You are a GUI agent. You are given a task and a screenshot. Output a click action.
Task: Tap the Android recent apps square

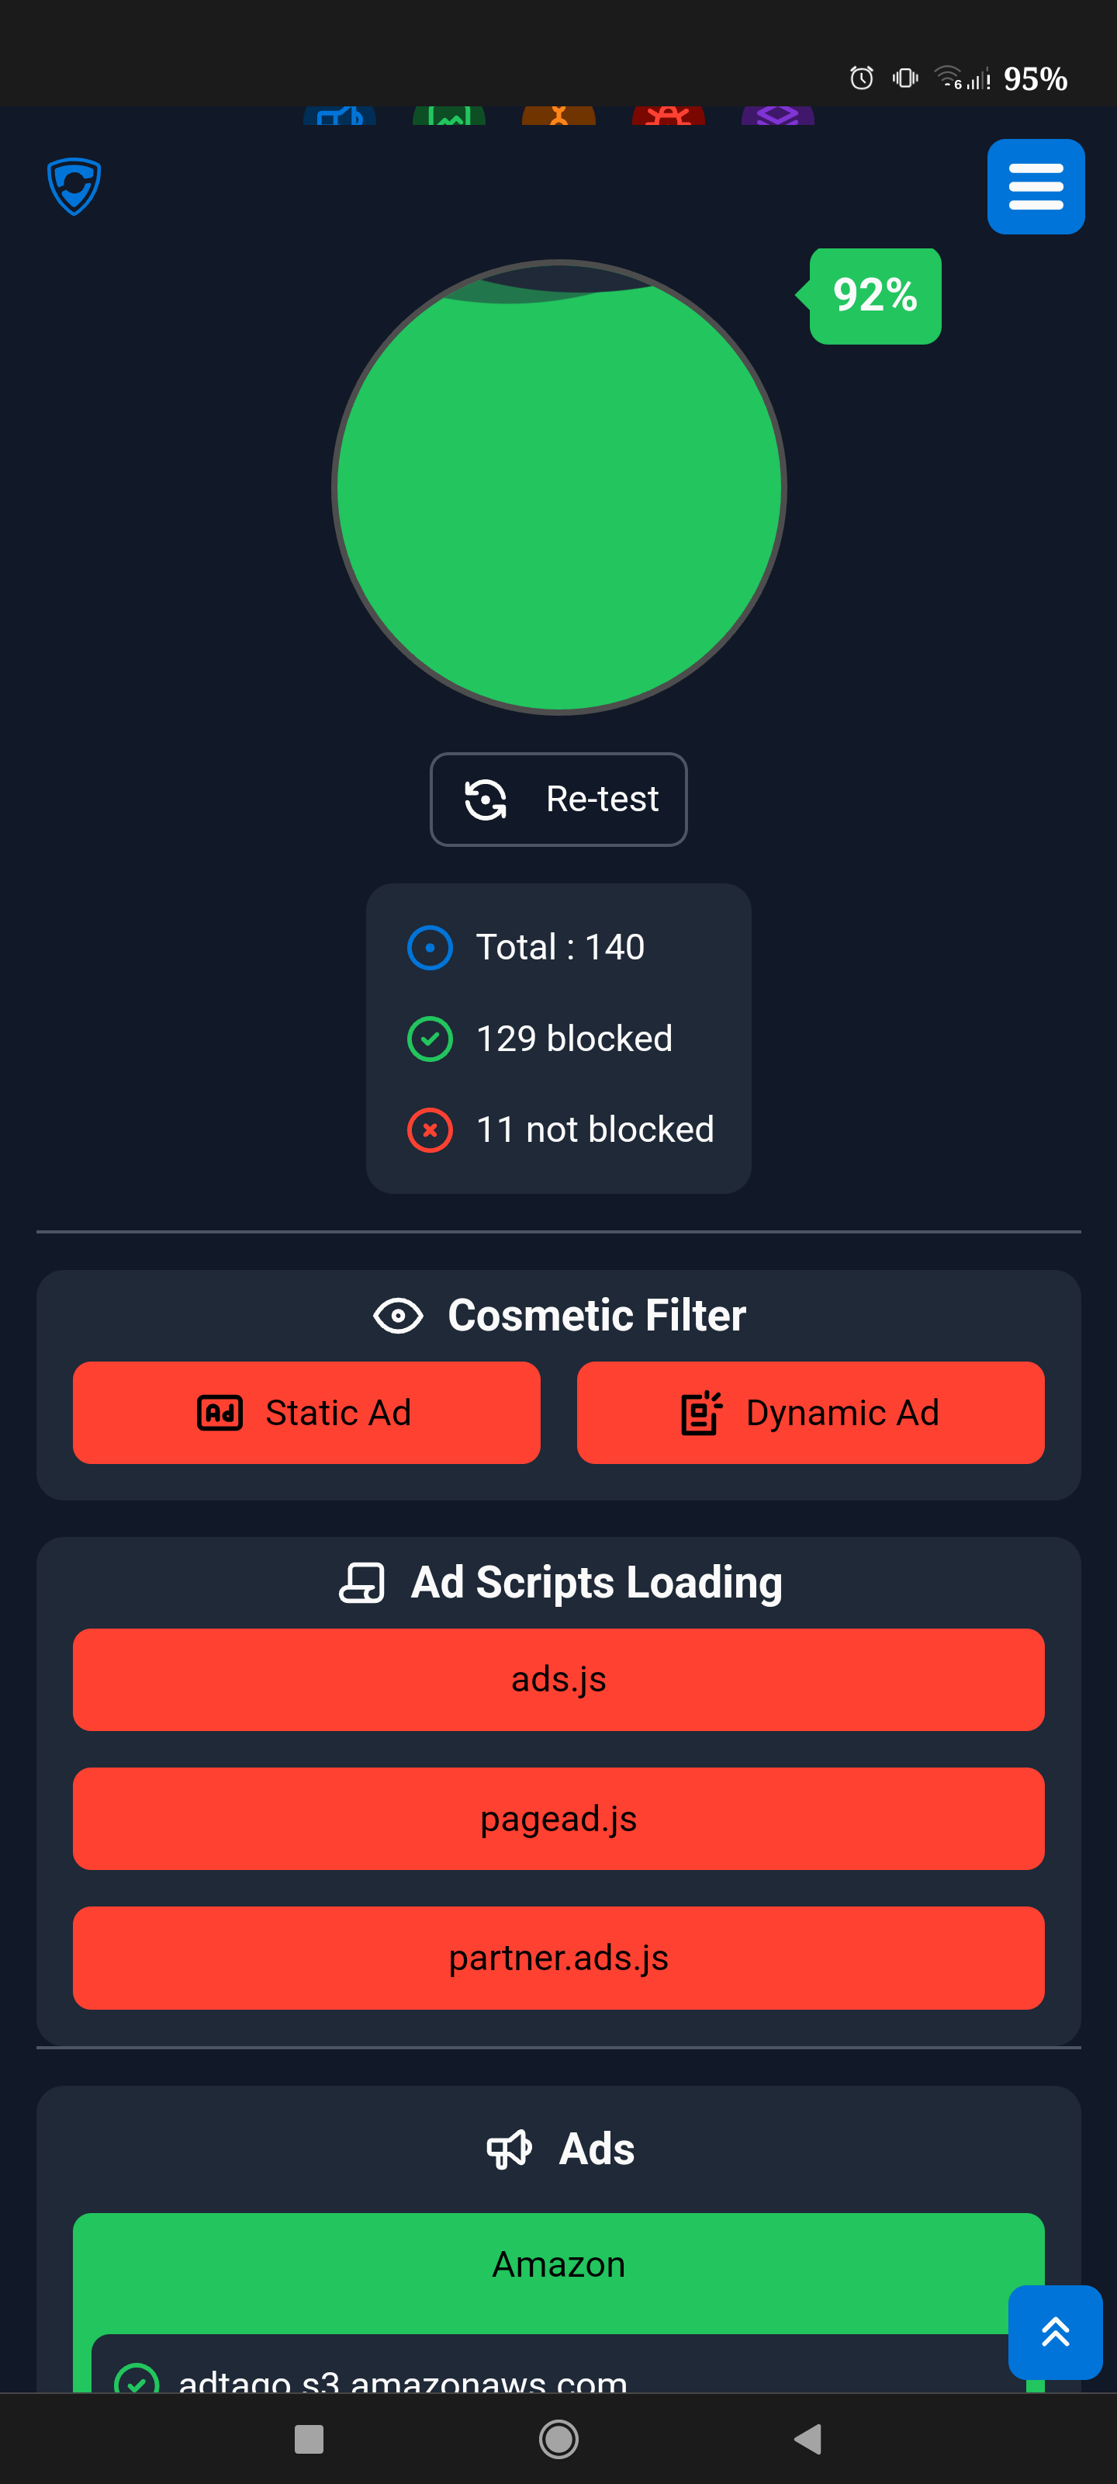[309, 2439]
